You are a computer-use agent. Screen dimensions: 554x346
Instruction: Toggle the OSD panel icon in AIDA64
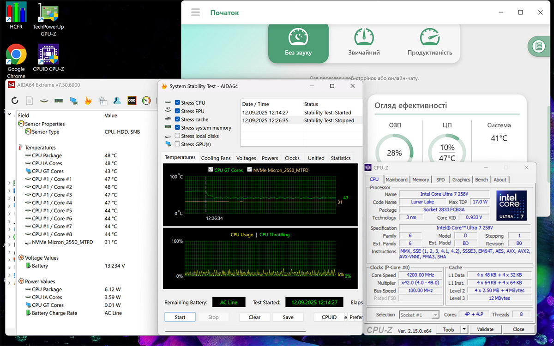pyautogui.click(x=132, y=101)
